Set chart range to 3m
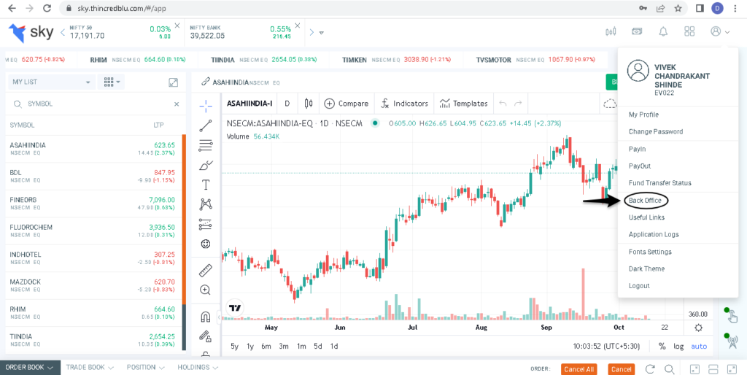The width and height of the screenshot is (747, 375). [x=284, y=347]
